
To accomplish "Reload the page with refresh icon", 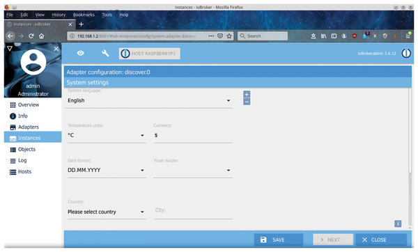I will 31,36.
